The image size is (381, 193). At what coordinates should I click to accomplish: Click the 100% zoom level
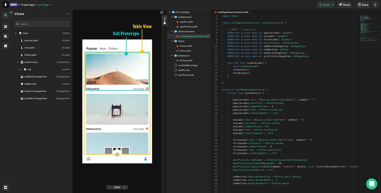[117, 187]
